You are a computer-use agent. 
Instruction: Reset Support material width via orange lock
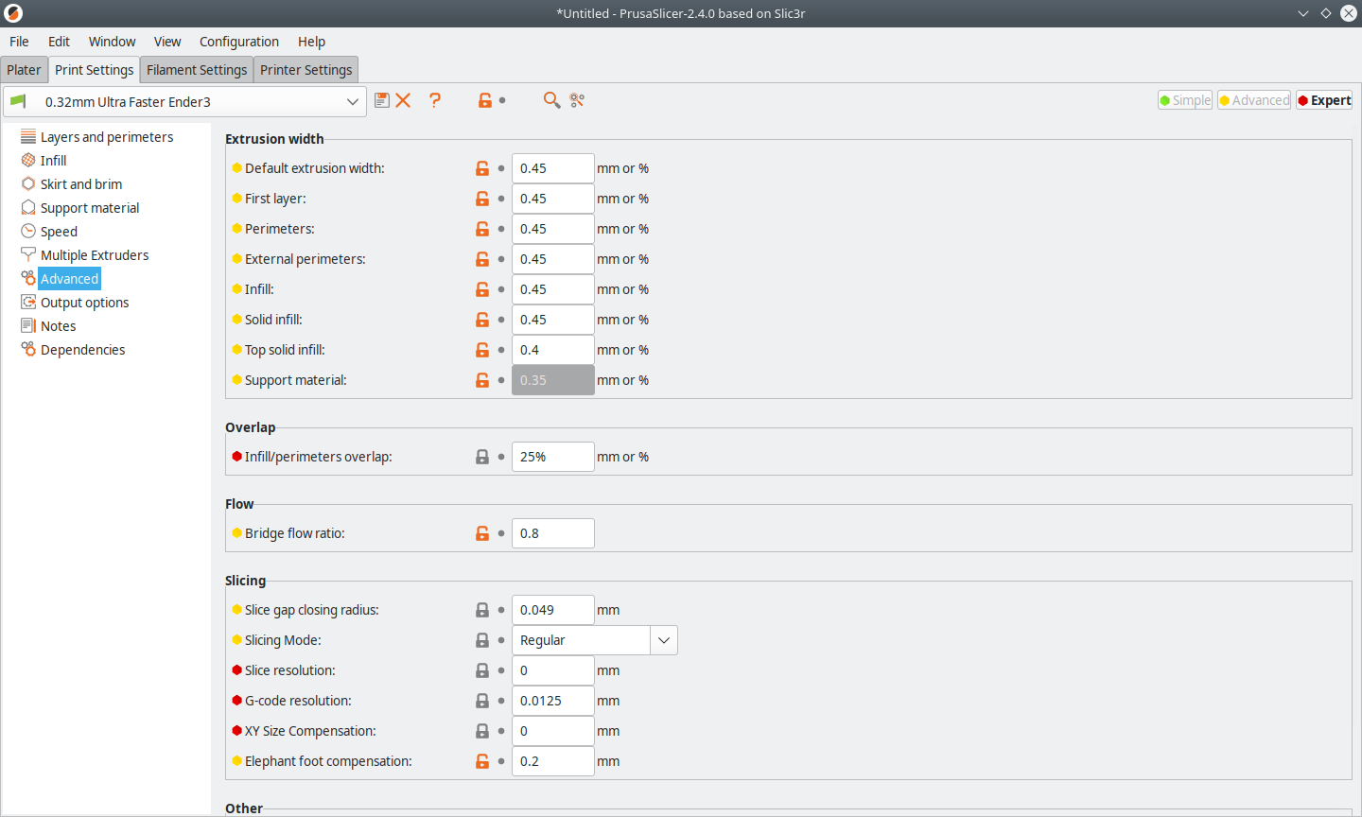[482, 380]
